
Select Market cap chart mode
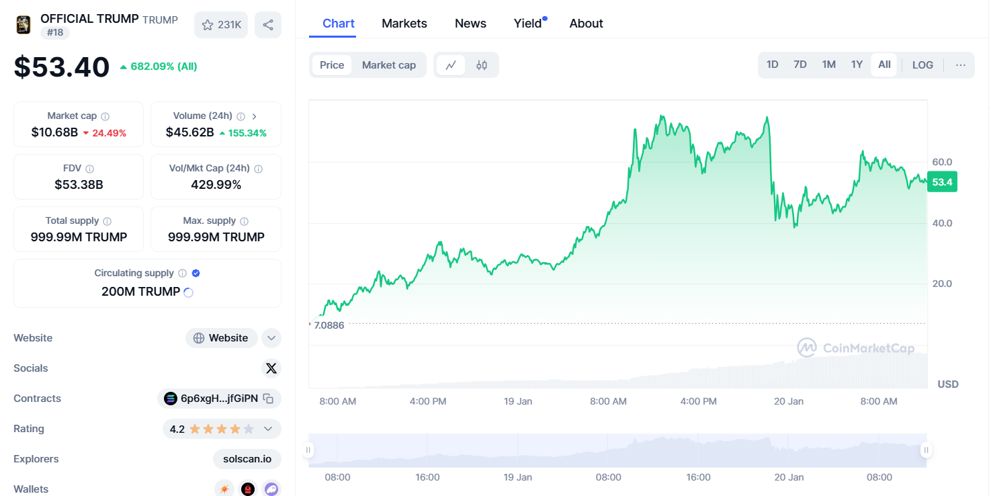coord(389,65)
